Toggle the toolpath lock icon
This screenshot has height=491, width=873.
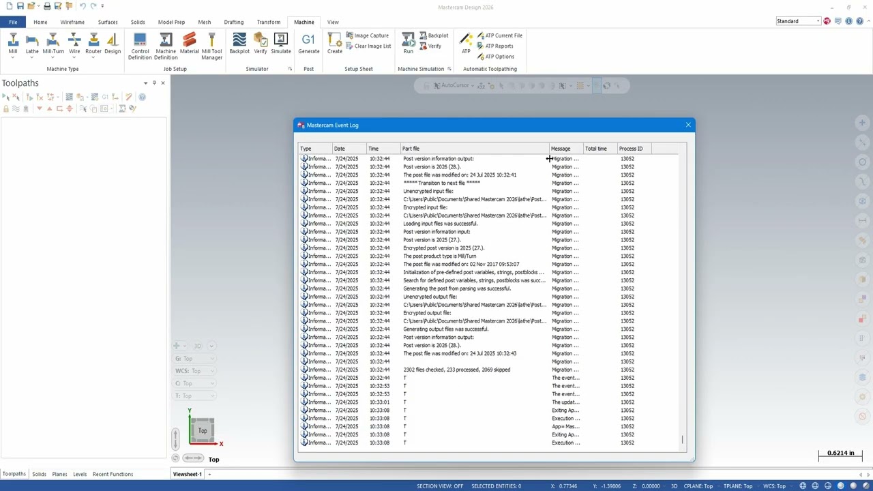pos(6,108)
